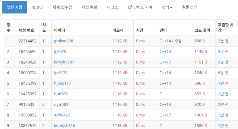View lgs5751's C++14 source
The height and width of the screenshot is (129, 238).
(165, 73)
